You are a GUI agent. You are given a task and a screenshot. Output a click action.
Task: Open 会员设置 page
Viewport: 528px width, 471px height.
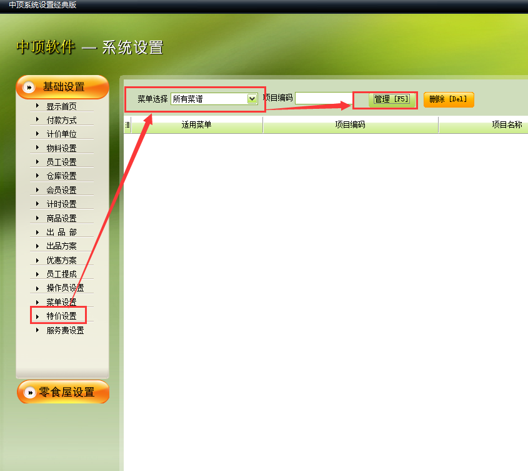coord(61,190)
